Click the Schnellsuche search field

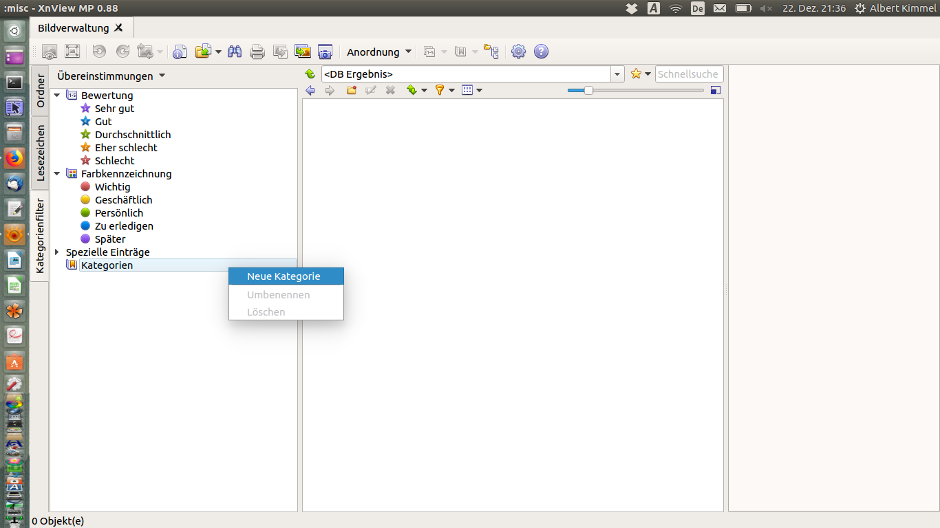[688, 74]
